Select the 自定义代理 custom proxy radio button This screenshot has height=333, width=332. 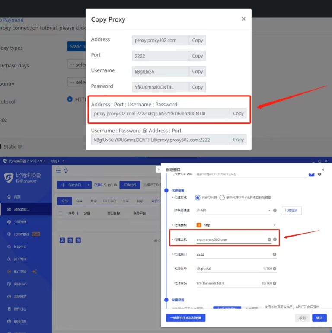198,198
